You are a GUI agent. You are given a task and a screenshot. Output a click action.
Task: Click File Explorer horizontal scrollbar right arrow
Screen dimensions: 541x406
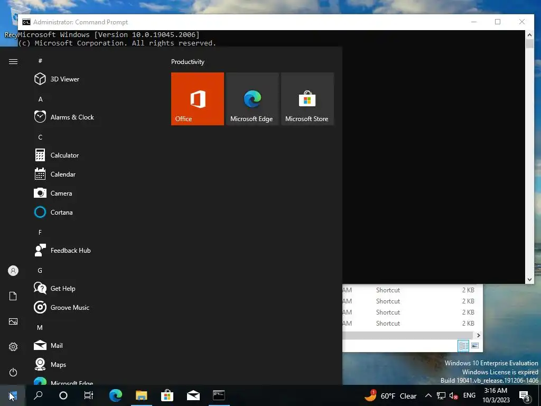(478, 335)
